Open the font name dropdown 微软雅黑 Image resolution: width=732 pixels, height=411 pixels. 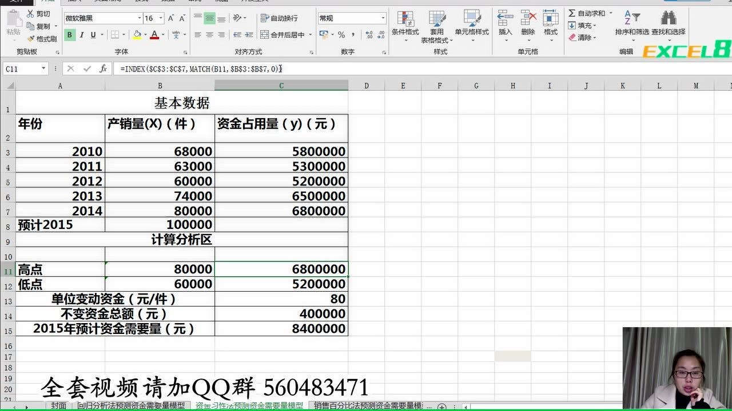click(139, 18)
